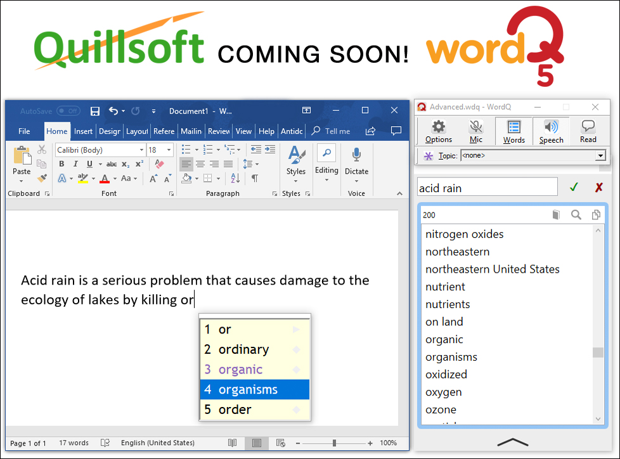
Task: Click the Format Painter brush icon
Action: point(42,178)
